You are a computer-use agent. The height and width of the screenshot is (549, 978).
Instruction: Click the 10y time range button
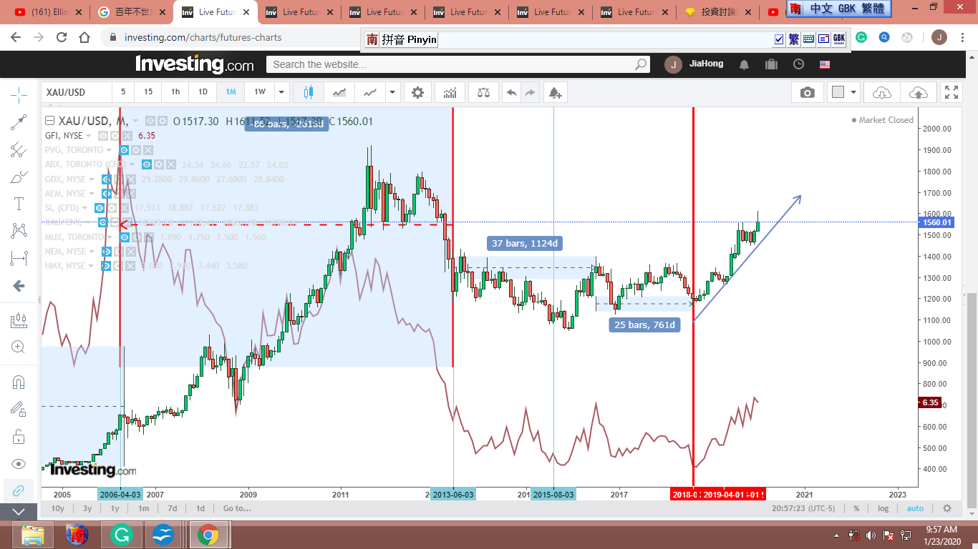point(58,508)
